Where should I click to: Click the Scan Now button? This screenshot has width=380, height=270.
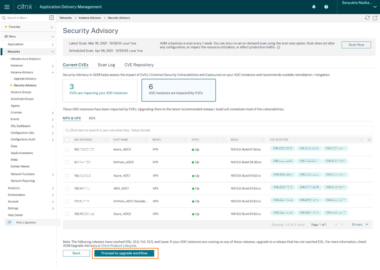(x=356, y=45)
